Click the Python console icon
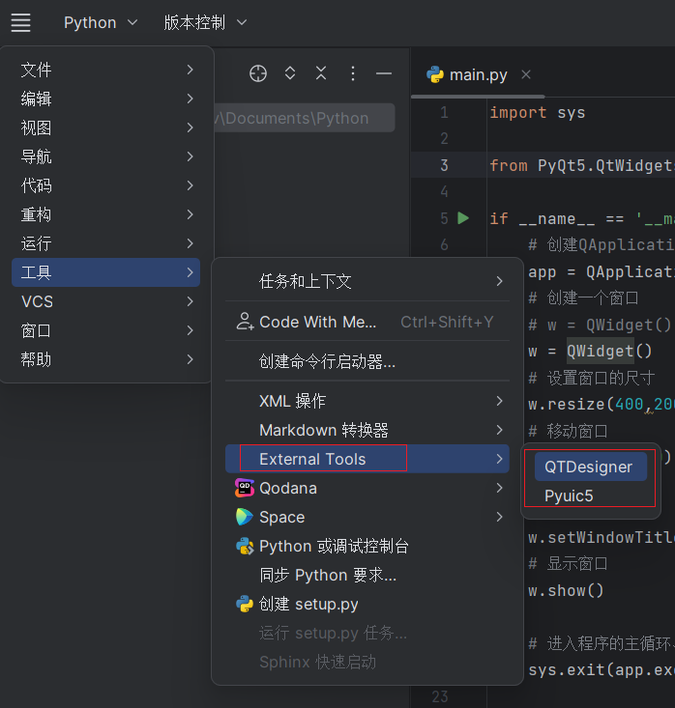The height and width of the screenshot is (708, 675). pos(245,546)
